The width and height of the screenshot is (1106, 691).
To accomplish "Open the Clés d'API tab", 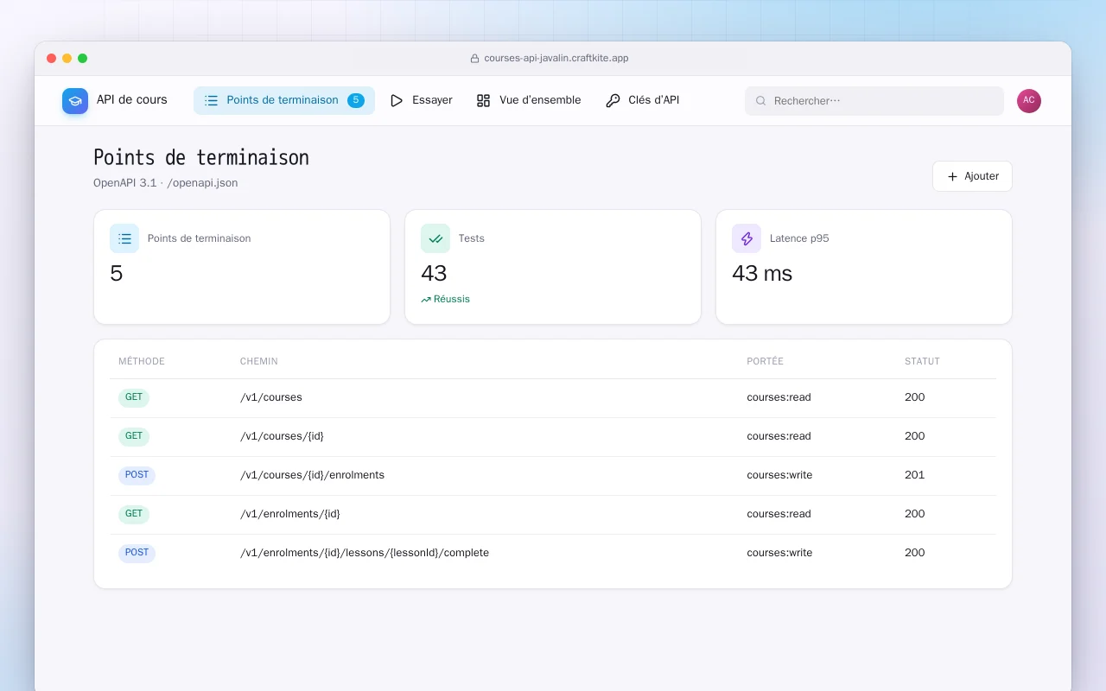I will pyautogui.click(x=643, y=100).
